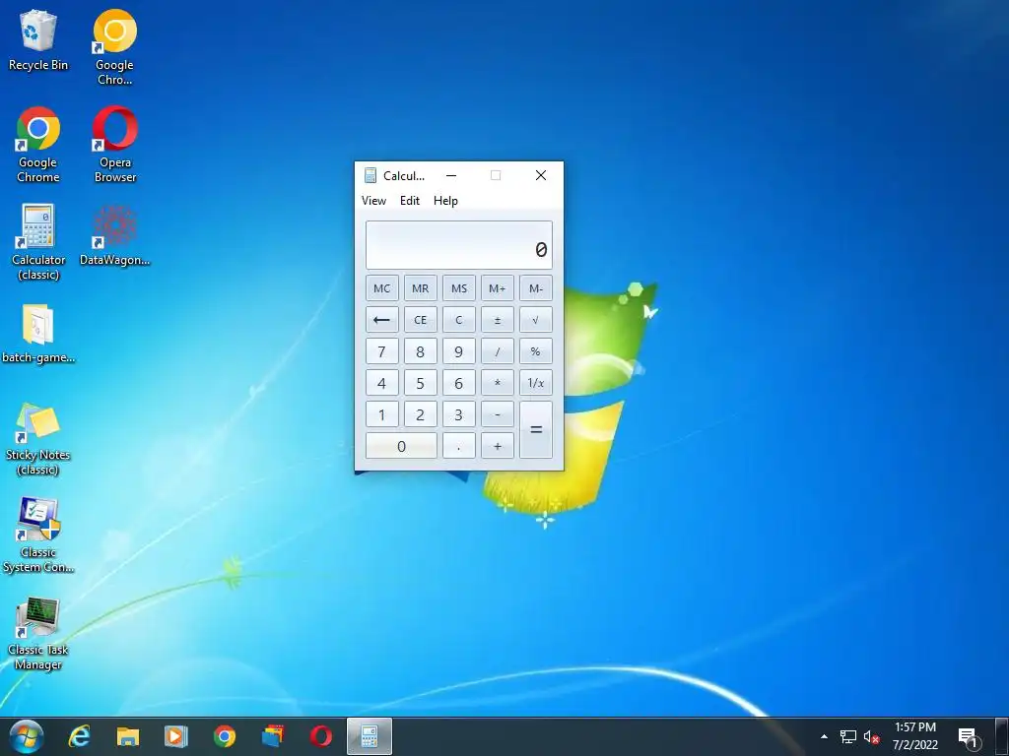The image size is (1009, 756).
Task: Click the decimal point button
Action: [x=459, y=446]
